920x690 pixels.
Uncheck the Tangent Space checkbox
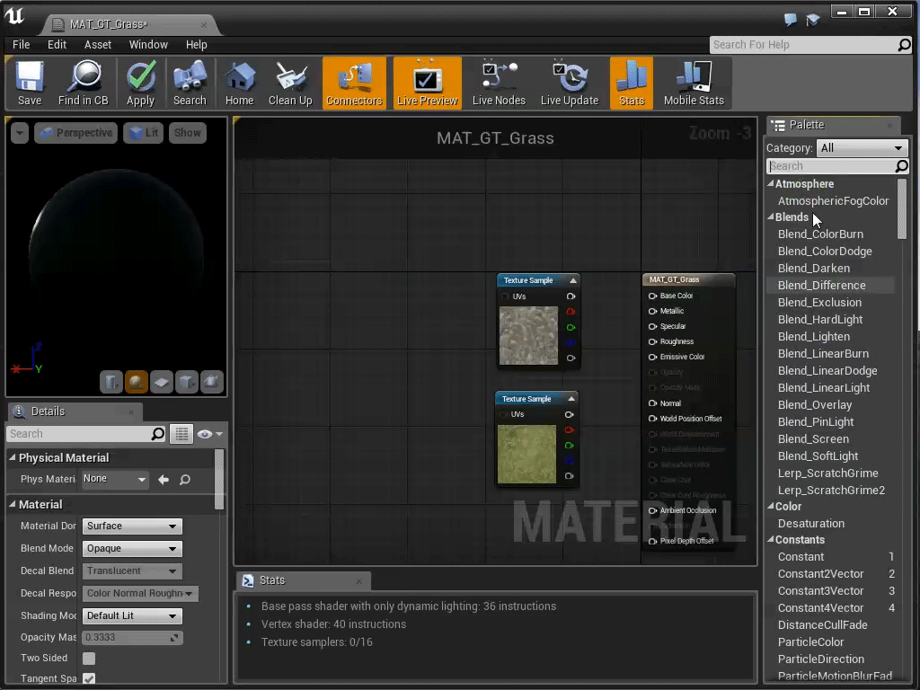pyautogui.click(x=88, y=678)
